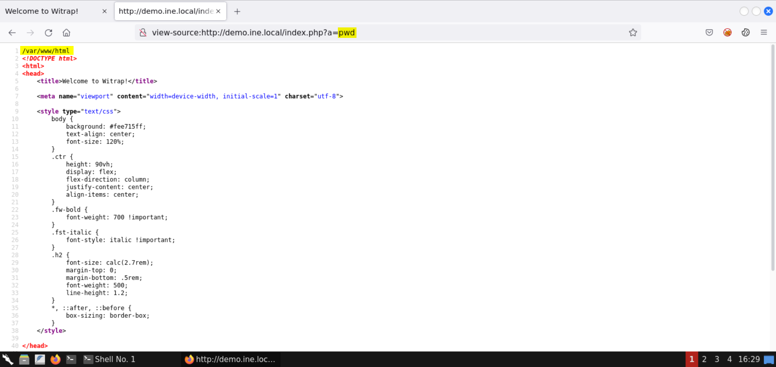
Task: Click the font-size: 120%; line
Action: tap(95, 142)
